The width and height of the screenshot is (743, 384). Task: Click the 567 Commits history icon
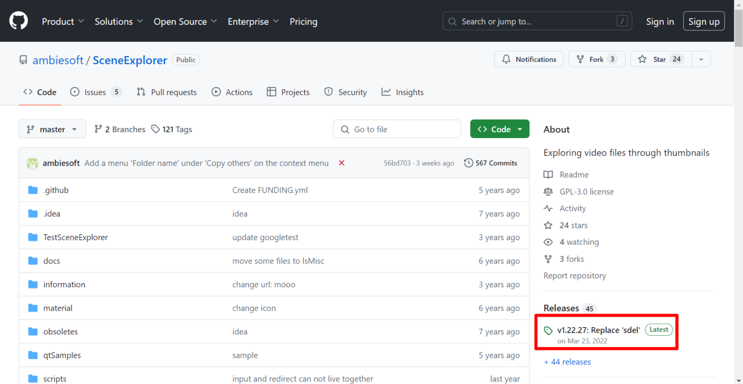pos(468,163)
